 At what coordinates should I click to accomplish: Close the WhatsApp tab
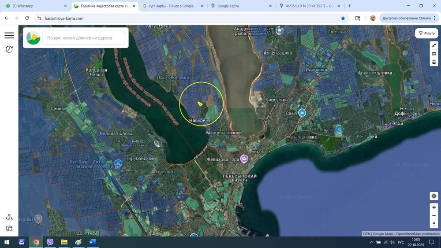[65, 6]
